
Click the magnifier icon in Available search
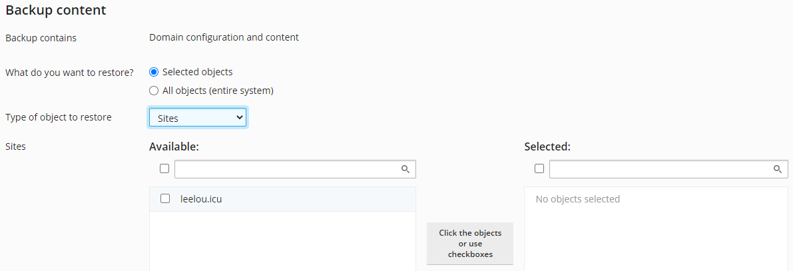click(x=405, y=169)
